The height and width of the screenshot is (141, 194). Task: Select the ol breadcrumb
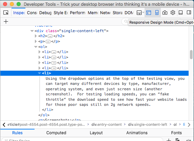click(175, 124)
